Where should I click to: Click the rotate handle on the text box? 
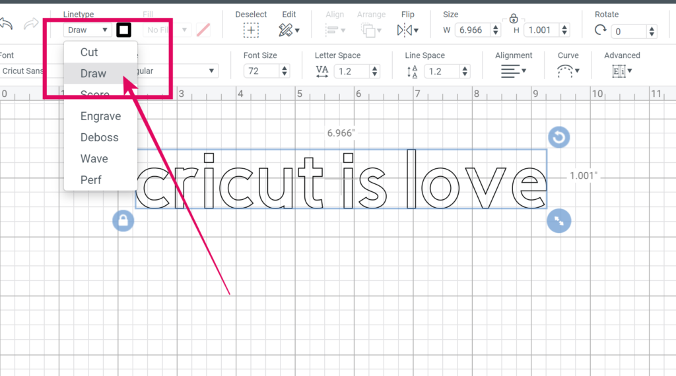click(559, 137)
